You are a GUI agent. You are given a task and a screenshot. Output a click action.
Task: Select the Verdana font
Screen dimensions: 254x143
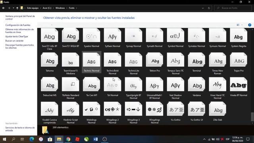196,87
